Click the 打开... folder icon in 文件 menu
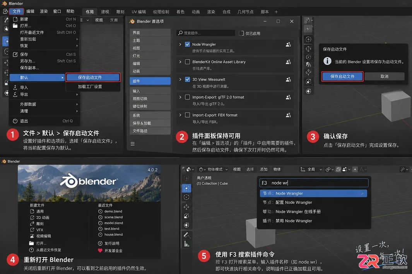412x274 pixels. coord(15,26)
